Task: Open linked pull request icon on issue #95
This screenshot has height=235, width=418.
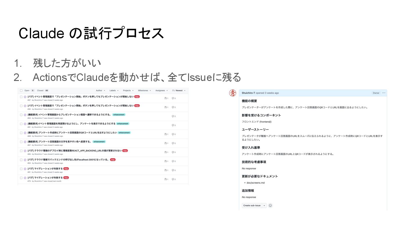Action: point(166,107)
